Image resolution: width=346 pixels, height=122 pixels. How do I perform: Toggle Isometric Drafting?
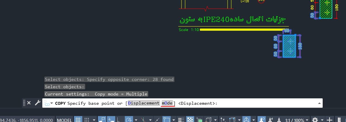(144, 120)
